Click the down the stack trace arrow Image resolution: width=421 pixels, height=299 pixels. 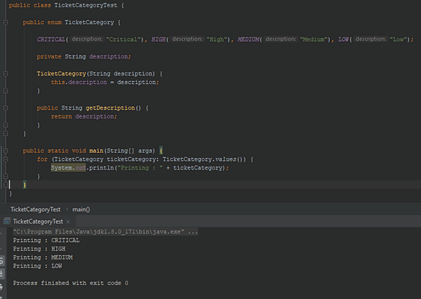[1, 249]
